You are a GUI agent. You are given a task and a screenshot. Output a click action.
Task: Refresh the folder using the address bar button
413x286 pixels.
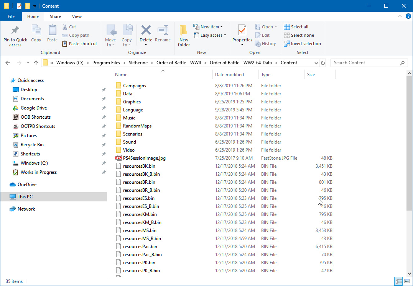(323, 63)
